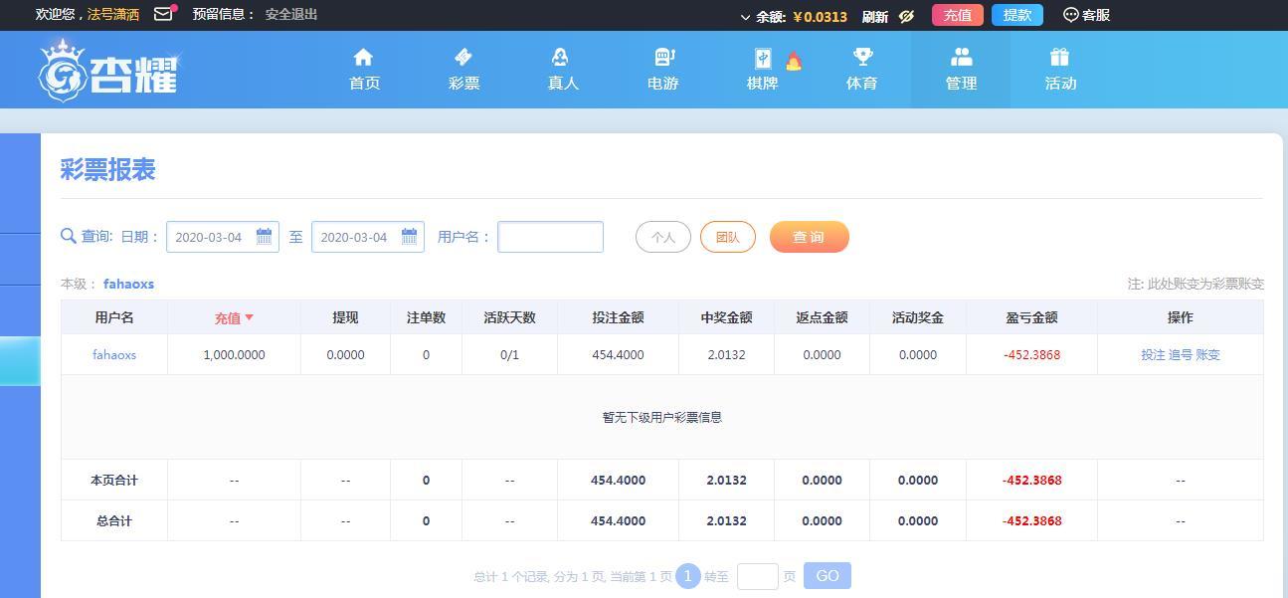Screen dimensions: 1288x598
Task: Click inside the 用户名 username input field
Action: (x=550, y=237)
